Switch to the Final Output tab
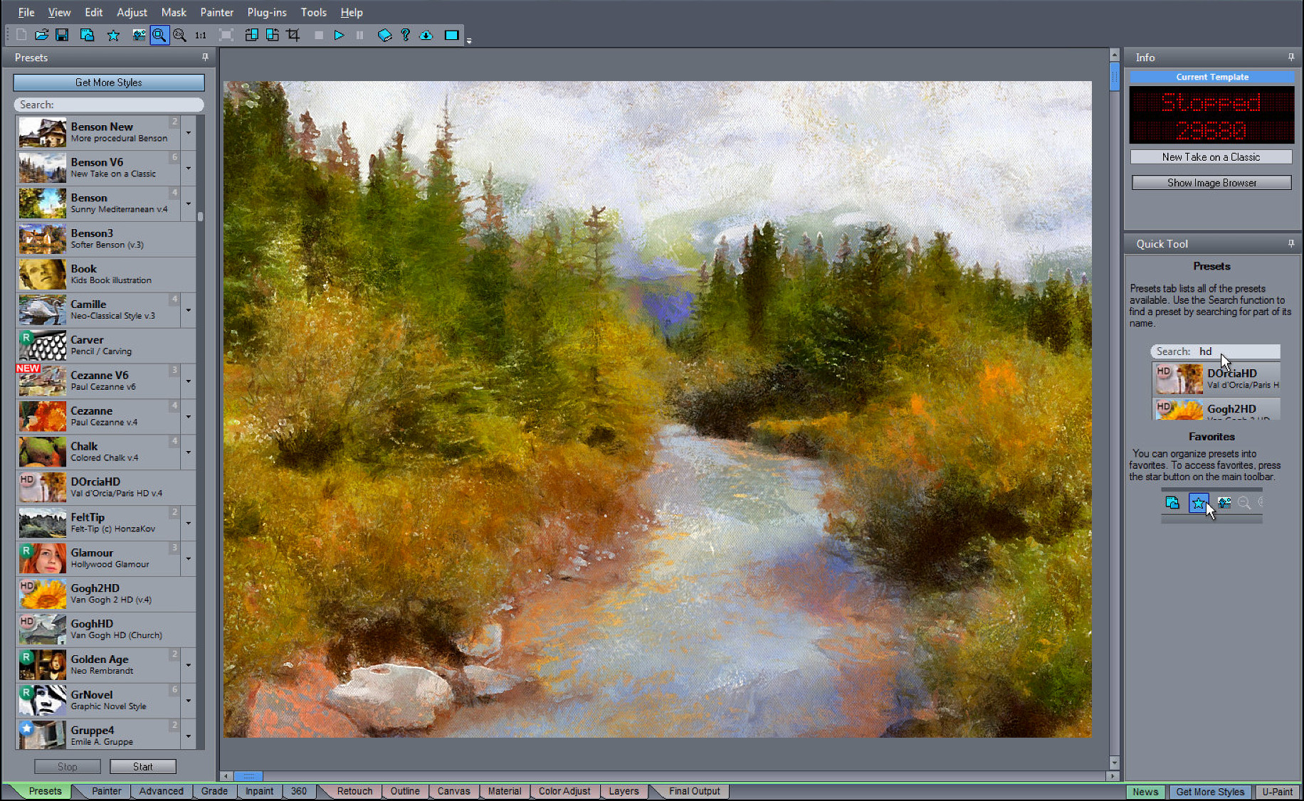1304x801 pixels. (694, 791)
